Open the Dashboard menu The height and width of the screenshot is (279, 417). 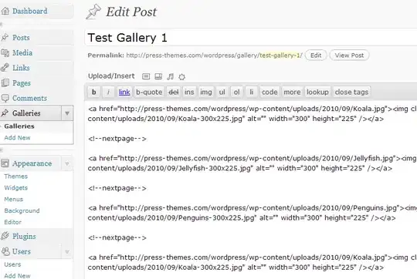[30, 11]
